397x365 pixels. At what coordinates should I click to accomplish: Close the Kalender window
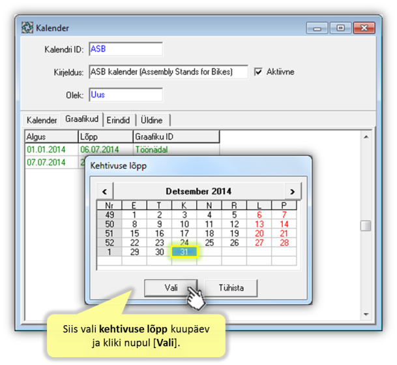364,28
